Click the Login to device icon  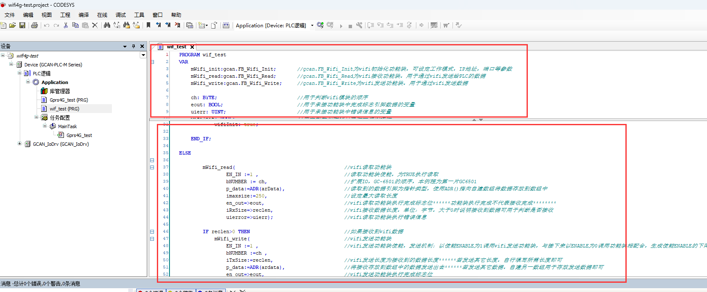(320, 25)
